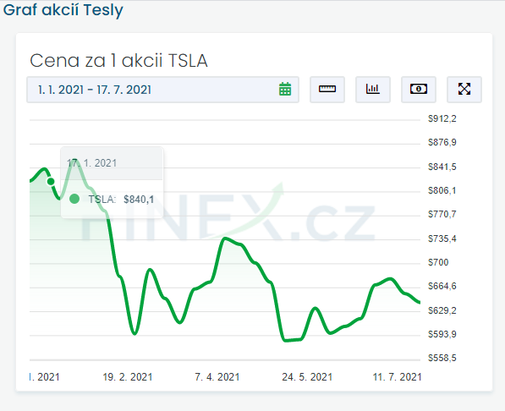505x411 pixels.
Task: Click the date range field 1. 1. 2021 – 17. 7. 2021
Action: pyautogui.click(x=162, y=90)
